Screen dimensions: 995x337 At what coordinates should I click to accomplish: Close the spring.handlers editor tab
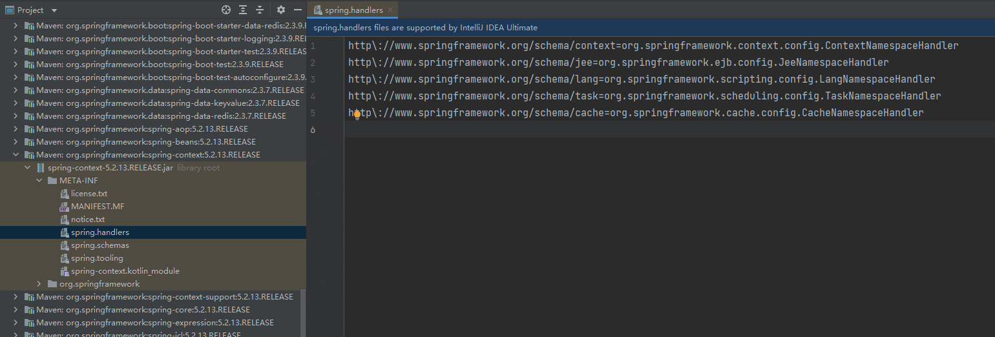(x=390, y=10)
